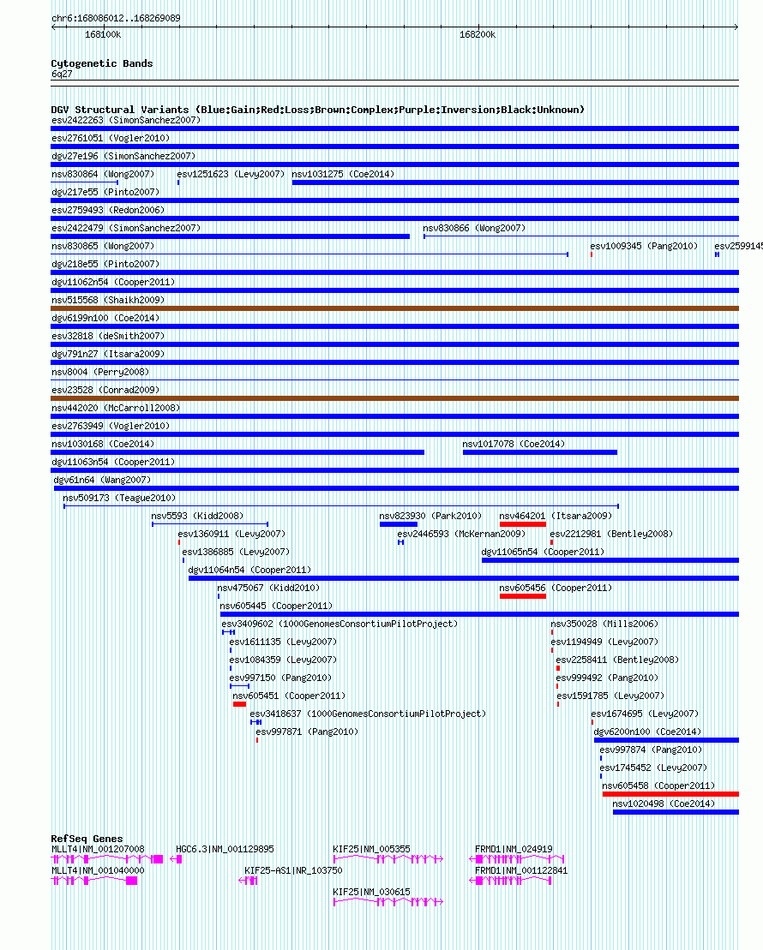Click the red nsv605456 loss bar
763x950 pixels.
pos(523,596)
